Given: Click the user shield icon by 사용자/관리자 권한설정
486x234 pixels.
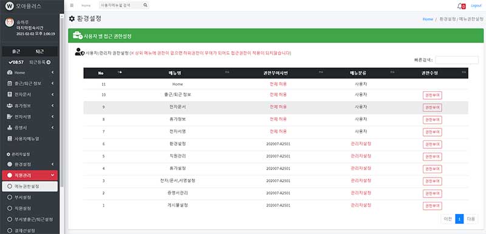Looking at the screenshot, I should pyautogui.click(x=80, y=52).
